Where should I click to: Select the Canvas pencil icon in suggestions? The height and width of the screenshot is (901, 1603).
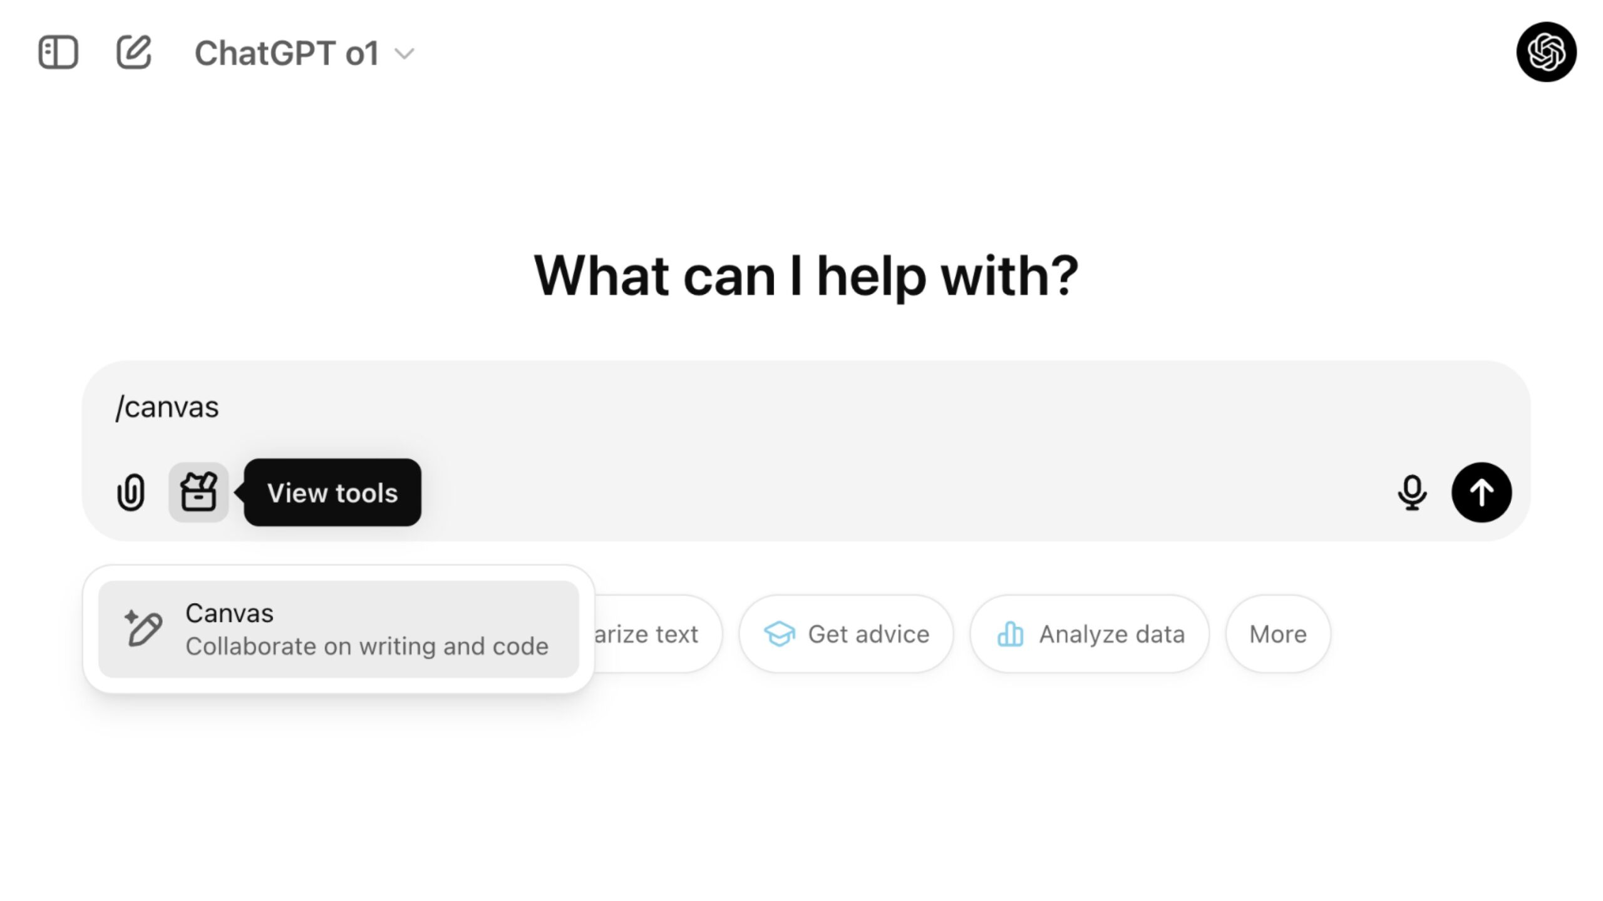143,629
